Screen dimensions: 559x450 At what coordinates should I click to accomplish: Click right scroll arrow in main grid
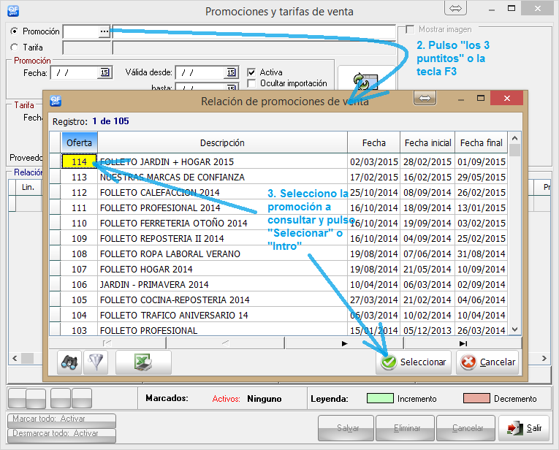[x=544, y=358]
